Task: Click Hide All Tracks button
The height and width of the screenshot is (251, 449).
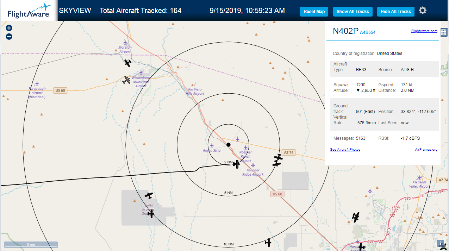Action: point(396,12)
